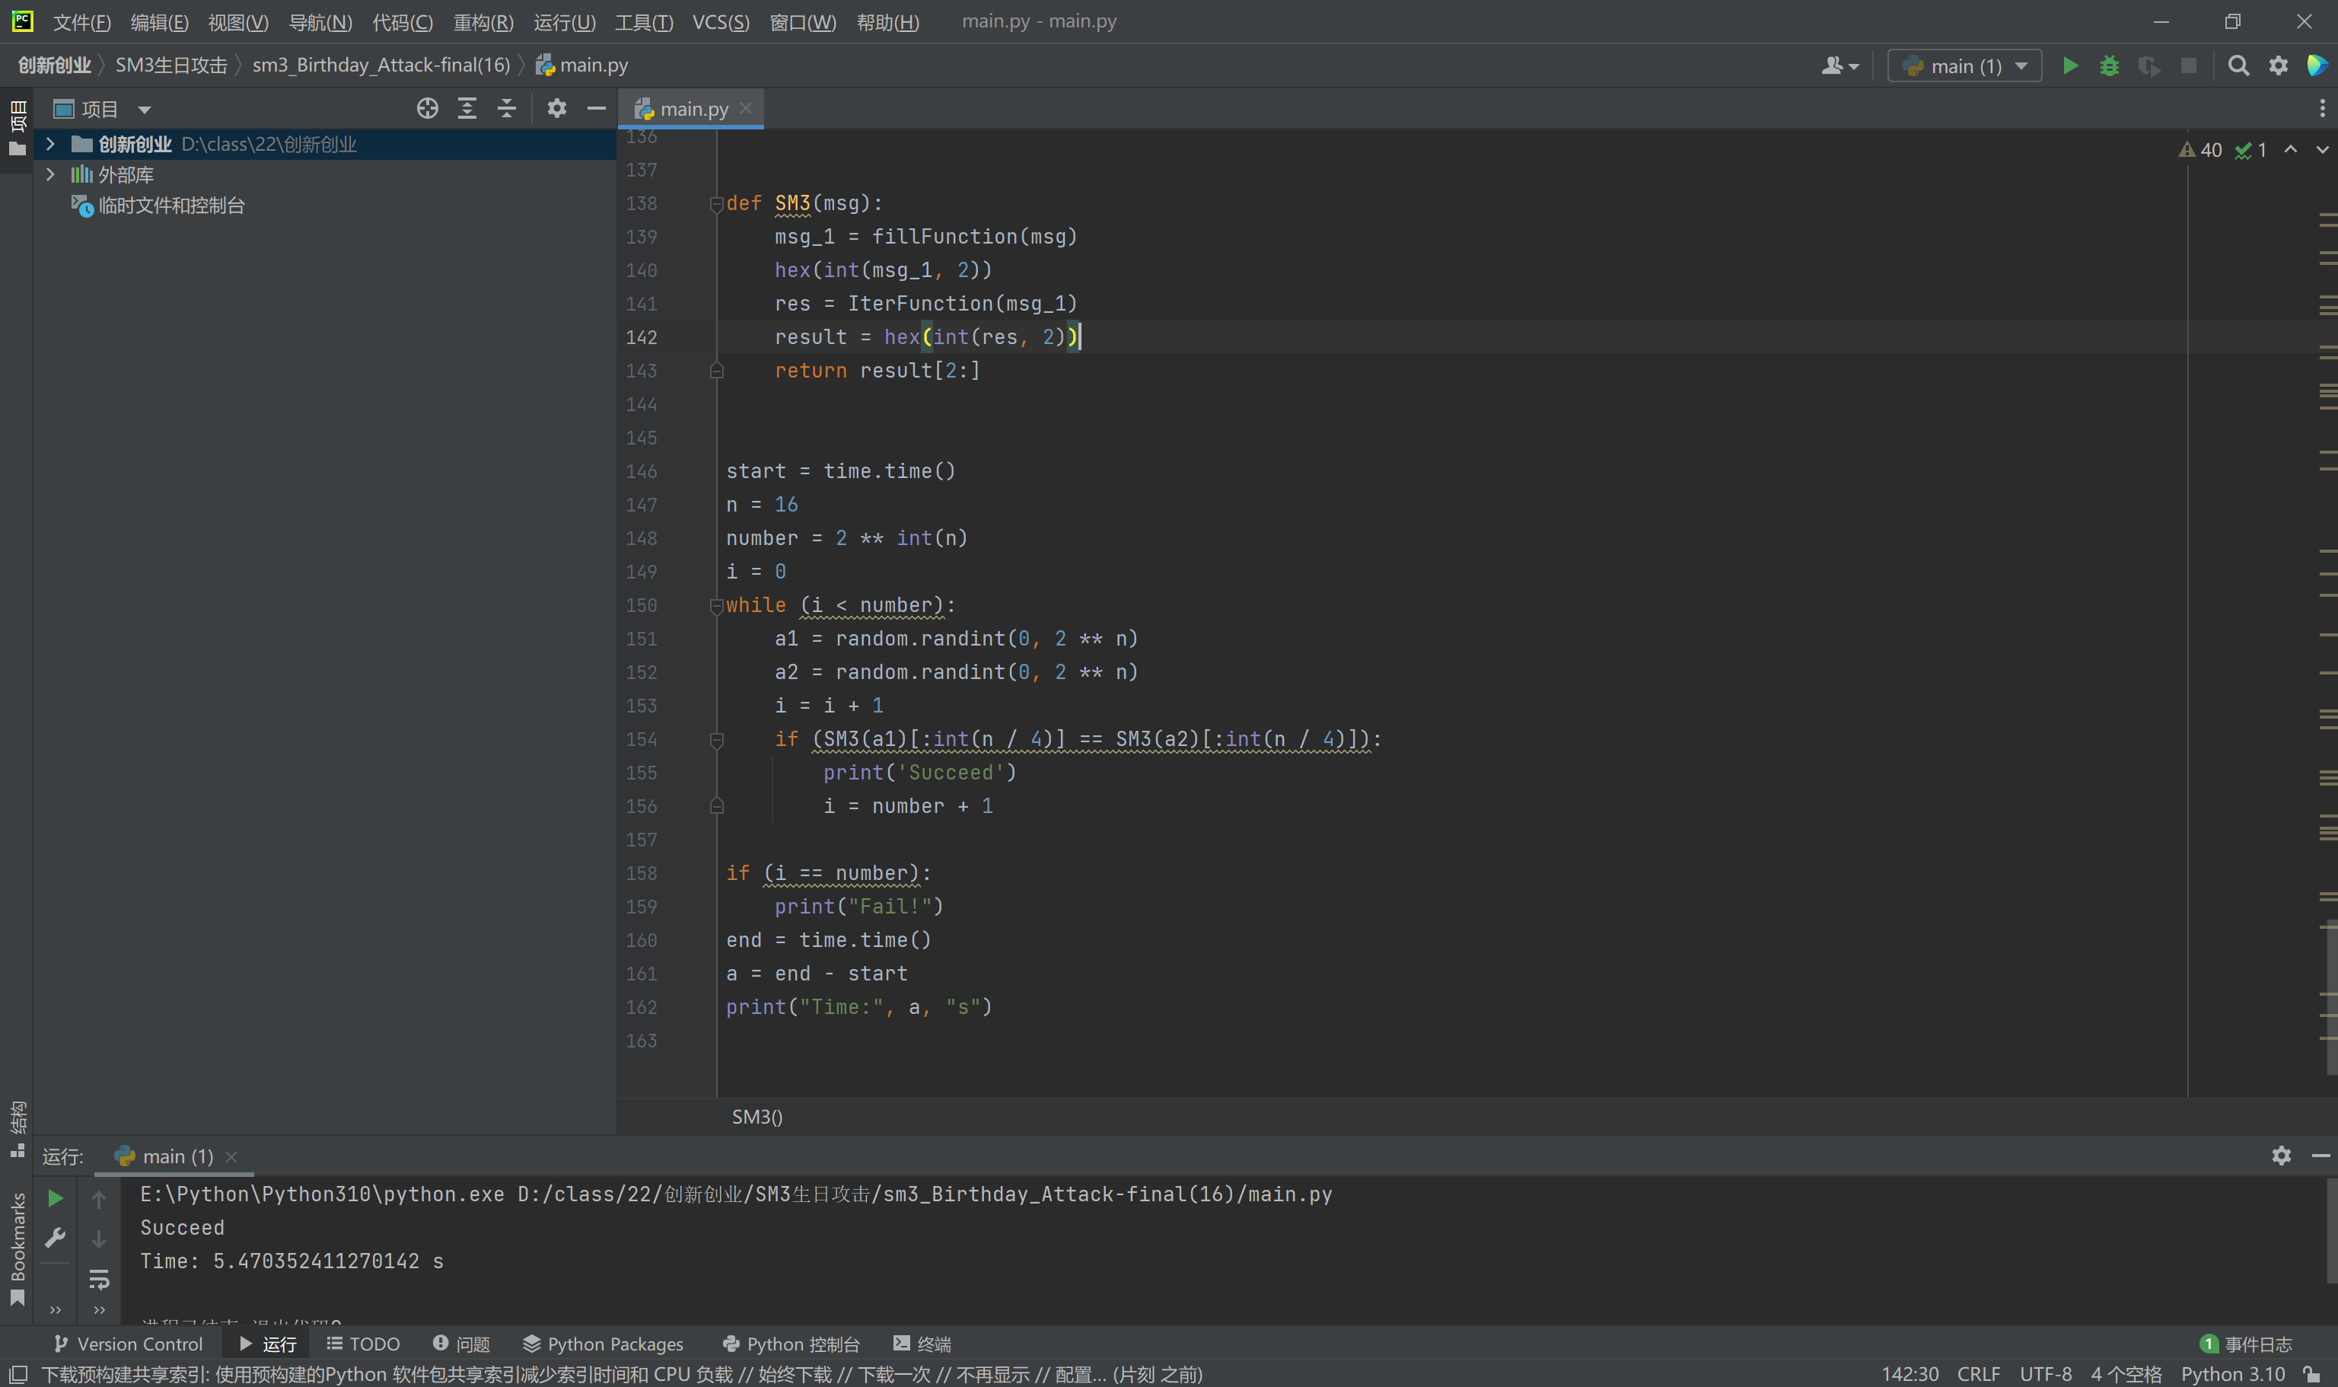Image resolution: width=2338 pixels, height=1387 pixels.
Task: Toggle the 项目 tool window stripe button
Action: click(x=17, y=116)
